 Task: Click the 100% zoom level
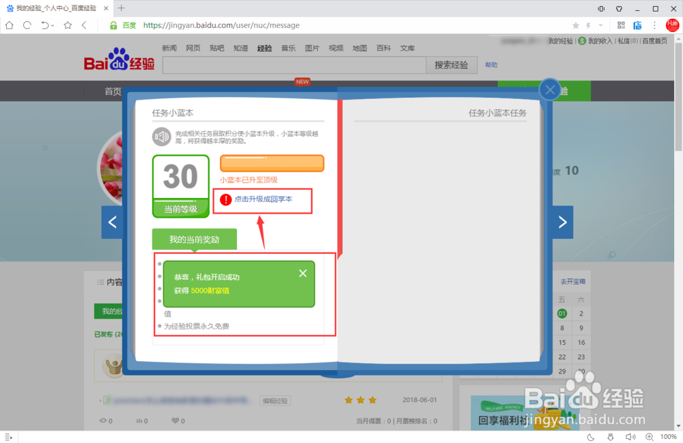[668, 437]
